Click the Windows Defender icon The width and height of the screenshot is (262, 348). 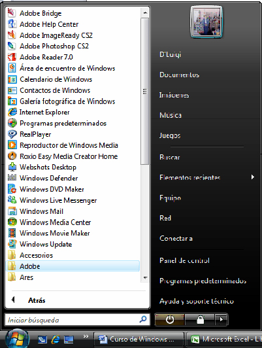12,178
